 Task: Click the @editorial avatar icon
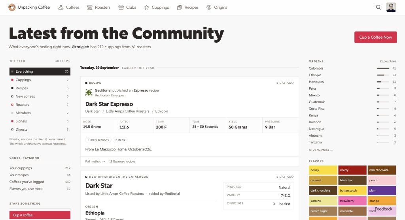(x=89, y=92)
